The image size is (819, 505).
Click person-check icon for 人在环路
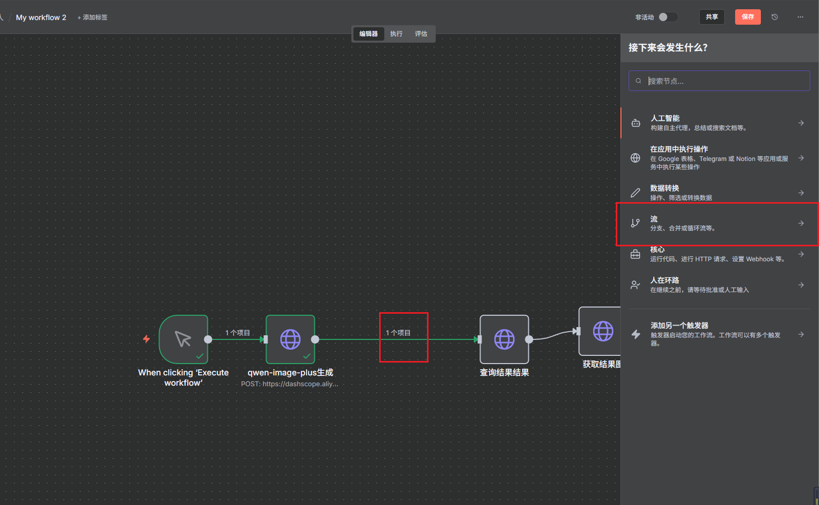(x=636, y=285)
